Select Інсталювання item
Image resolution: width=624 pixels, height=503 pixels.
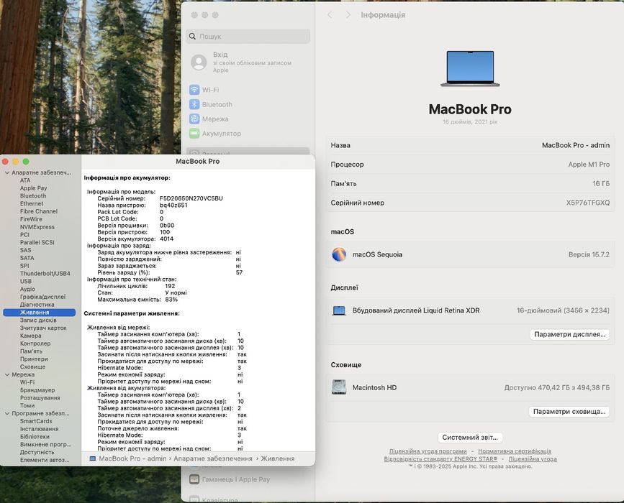pyautogui.click(x=39, y=429)
